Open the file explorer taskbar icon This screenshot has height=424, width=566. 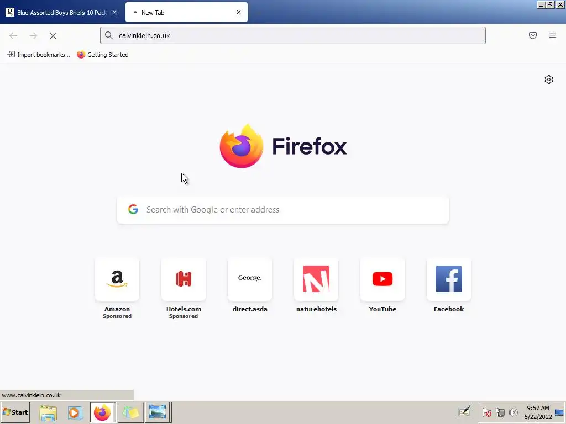point(48,412)
